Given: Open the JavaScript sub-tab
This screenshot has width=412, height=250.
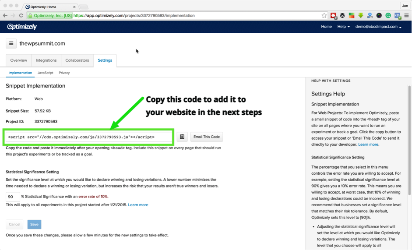Looking at the screenshot, I should point(45,73).
